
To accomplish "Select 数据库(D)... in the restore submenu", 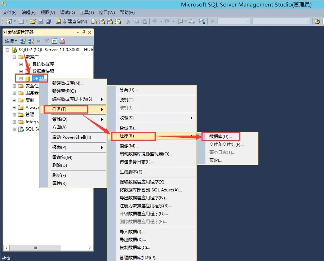I will 221,137.
